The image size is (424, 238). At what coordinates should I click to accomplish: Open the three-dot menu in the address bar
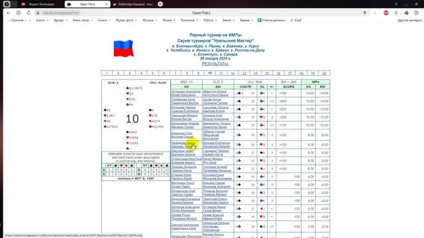pyautogui.click(x=375, y=13)
